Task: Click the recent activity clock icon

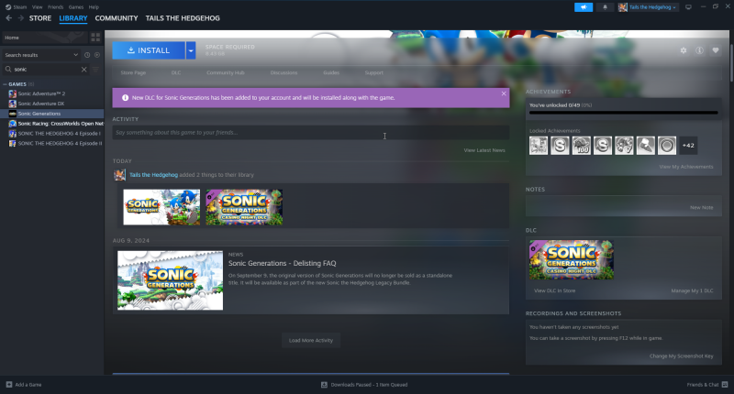Action: 87,55
